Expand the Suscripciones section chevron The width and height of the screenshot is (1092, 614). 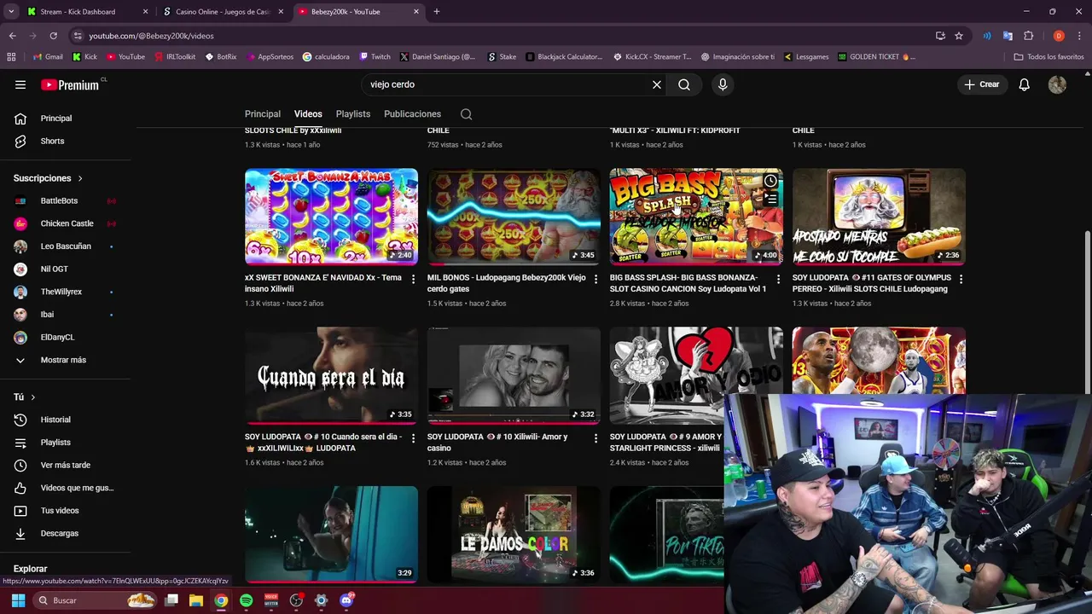80,178
